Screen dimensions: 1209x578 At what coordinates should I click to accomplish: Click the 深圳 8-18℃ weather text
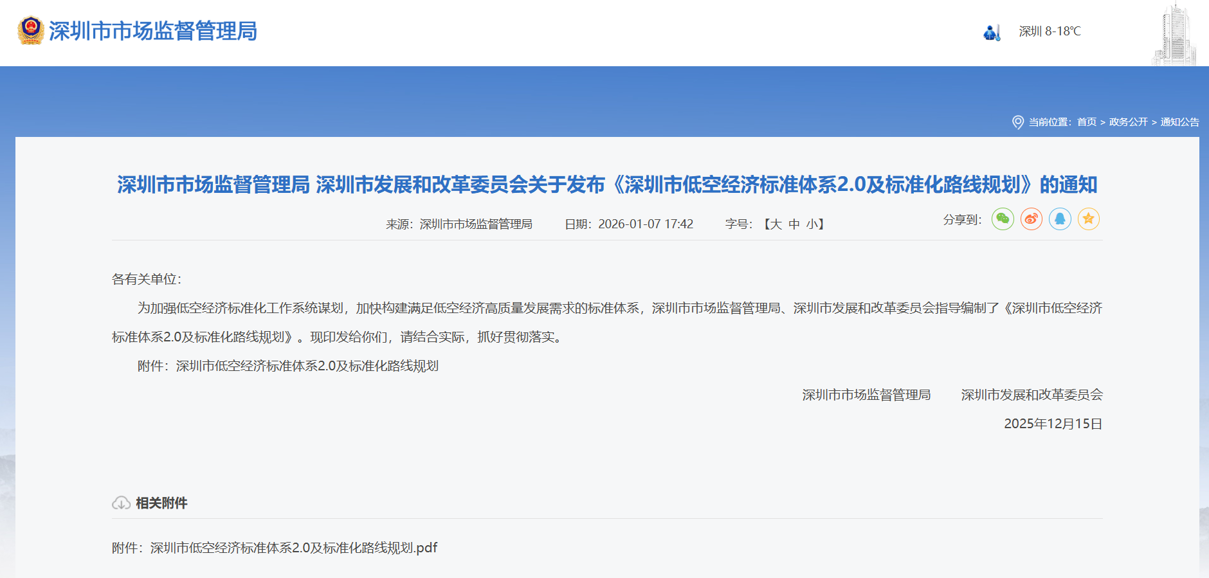tap(1050, 31)
